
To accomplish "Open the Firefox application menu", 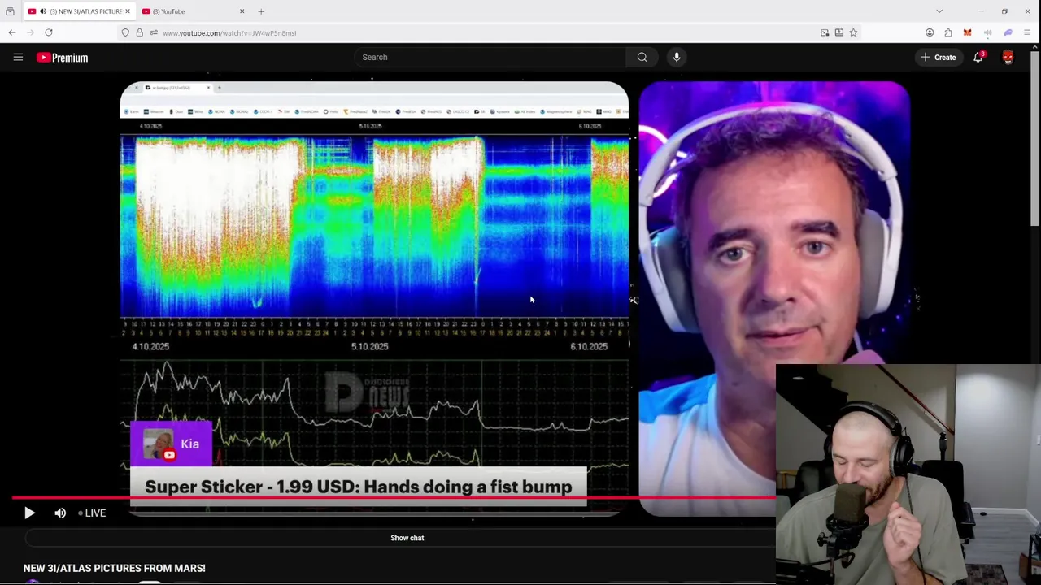I will tap(1028, 32).
